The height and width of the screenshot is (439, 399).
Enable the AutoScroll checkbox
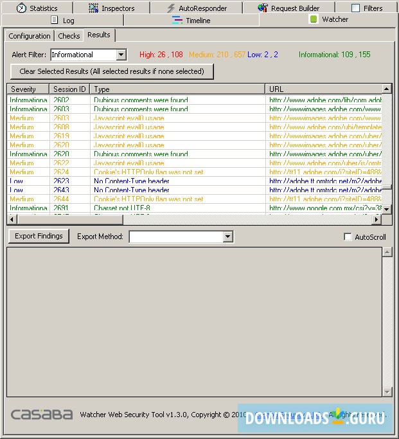[x=348, y=237]
